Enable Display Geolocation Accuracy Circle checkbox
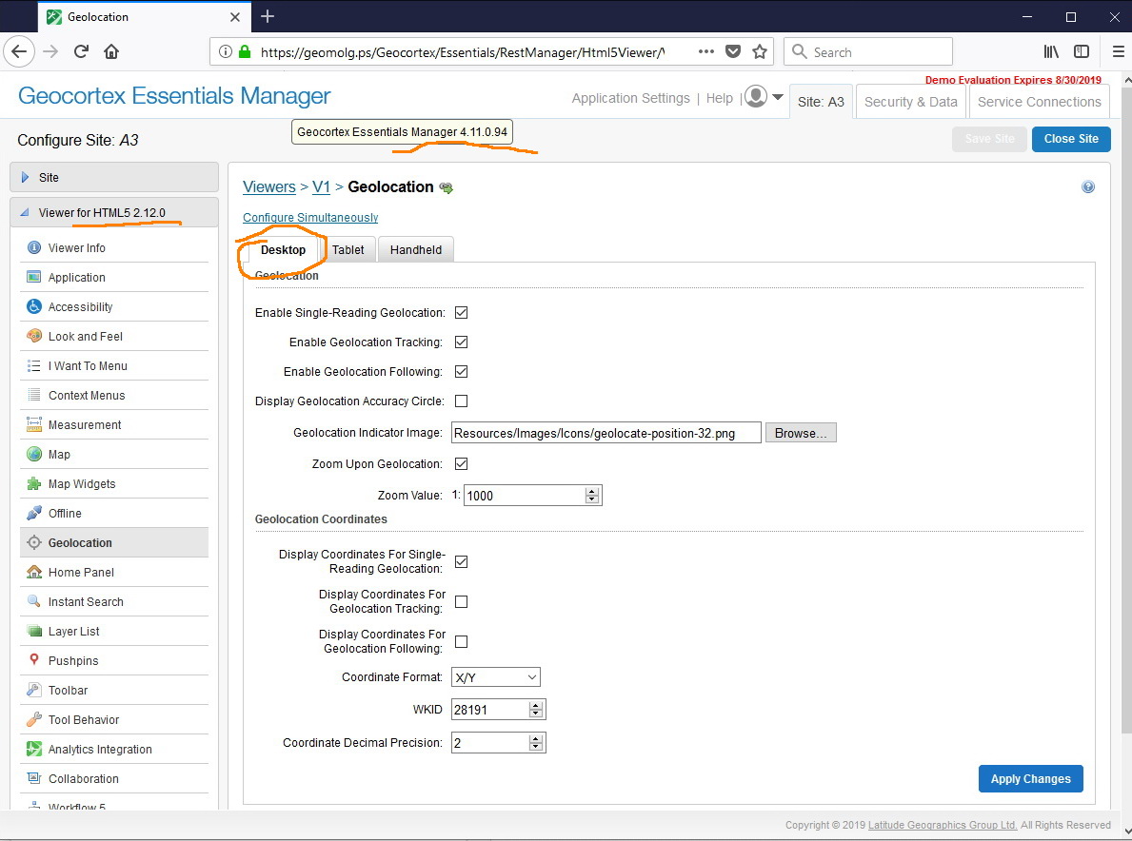The height and width of the screenshot is (841, 1132). pos(462,401)
